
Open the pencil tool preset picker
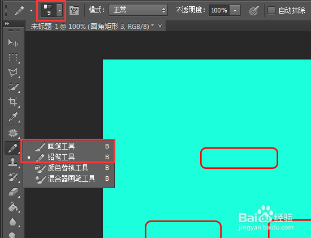click(19, 10)
